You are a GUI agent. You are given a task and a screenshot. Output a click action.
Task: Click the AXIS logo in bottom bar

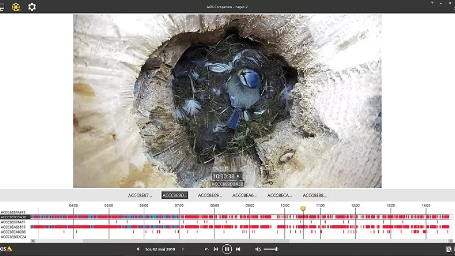click(x=6, y=250)
